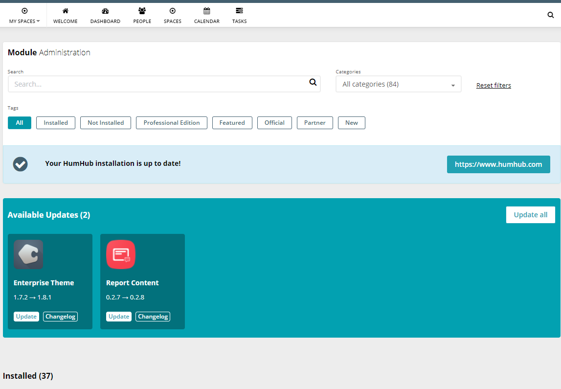The width and height of the screenshot is (561, 389).
Task: Click the magnifier inside the module search field
Action: tap(313, 82)
